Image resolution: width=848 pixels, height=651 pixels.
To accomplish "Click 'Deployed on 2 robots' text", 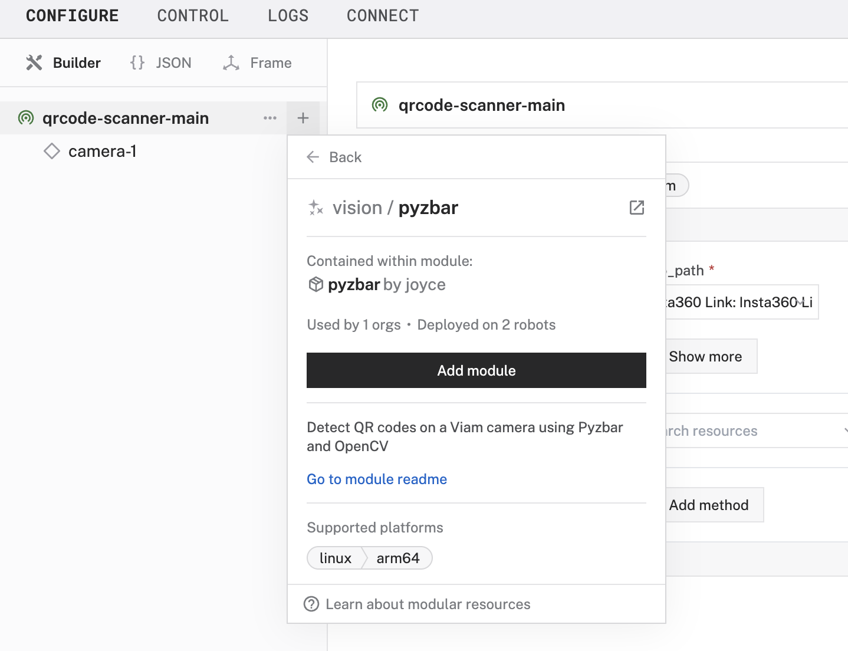I will click(x=487, y=324).
